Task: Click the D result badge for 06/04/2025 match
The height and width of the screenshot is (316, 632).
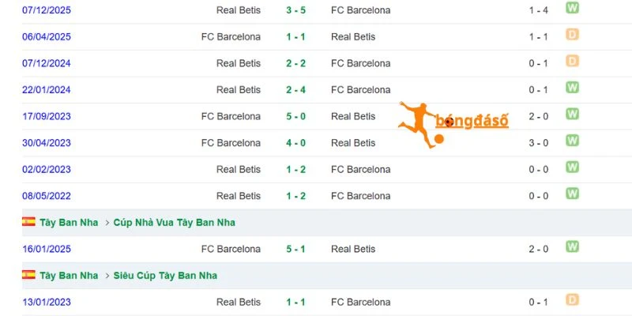Action: 572,34
